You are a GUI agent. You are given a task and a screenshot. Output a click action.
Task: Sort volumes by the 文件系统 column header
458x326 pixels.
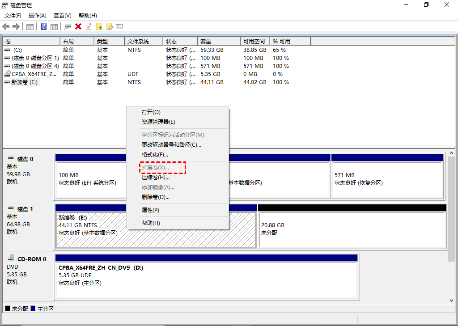click(138, 41)
